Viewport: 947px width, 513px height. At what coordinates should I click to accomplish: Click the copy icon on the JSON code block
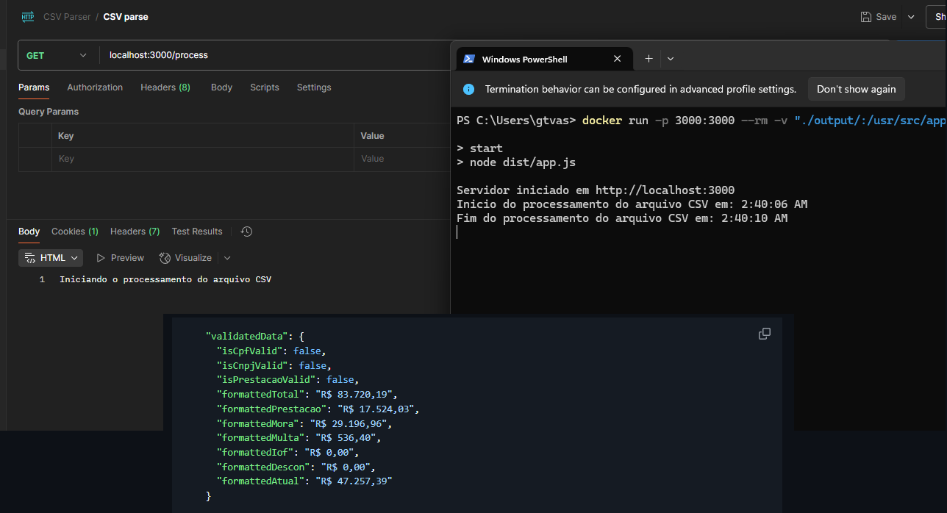765,334
